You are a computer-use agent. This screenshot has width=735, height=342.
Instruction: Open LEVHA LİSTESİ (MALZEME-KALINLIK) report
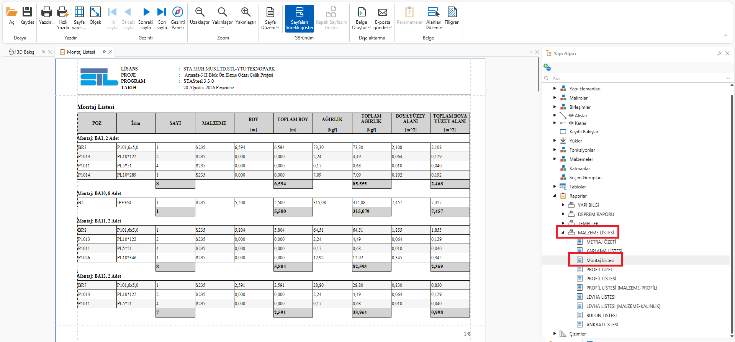pos(623,306)
